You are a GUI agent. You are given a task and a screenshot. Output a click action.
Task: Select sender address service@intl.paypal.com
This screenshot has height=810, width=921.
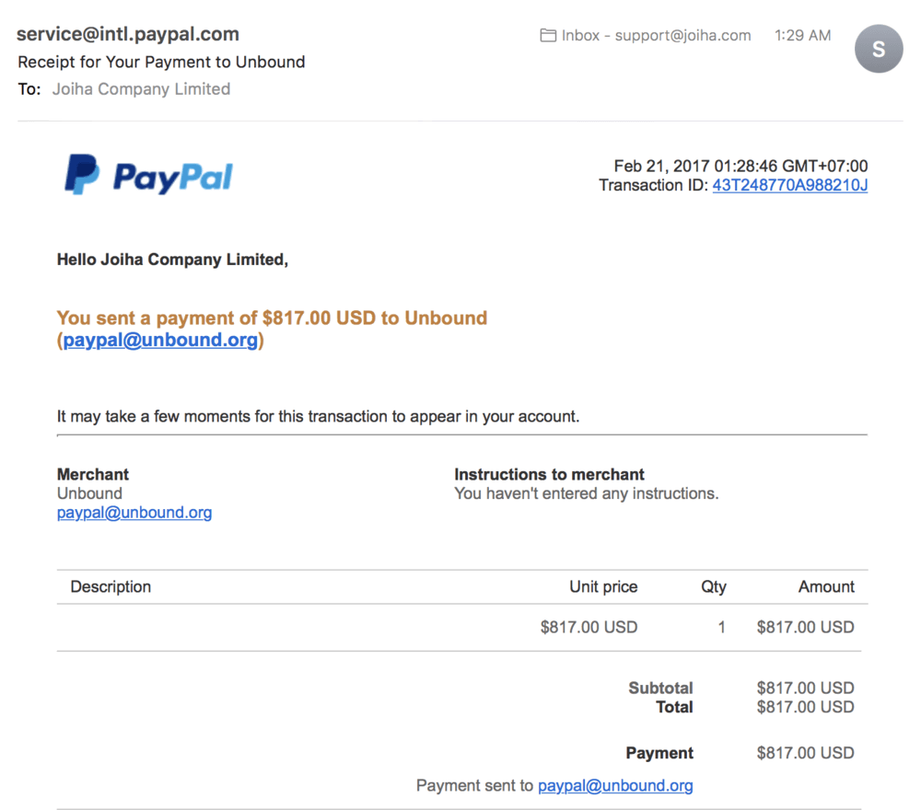coord(128,35)
